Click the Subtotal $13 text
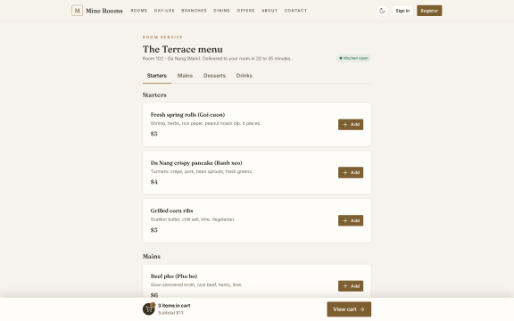This screenshot has width=514, height=321. point(170,313)
